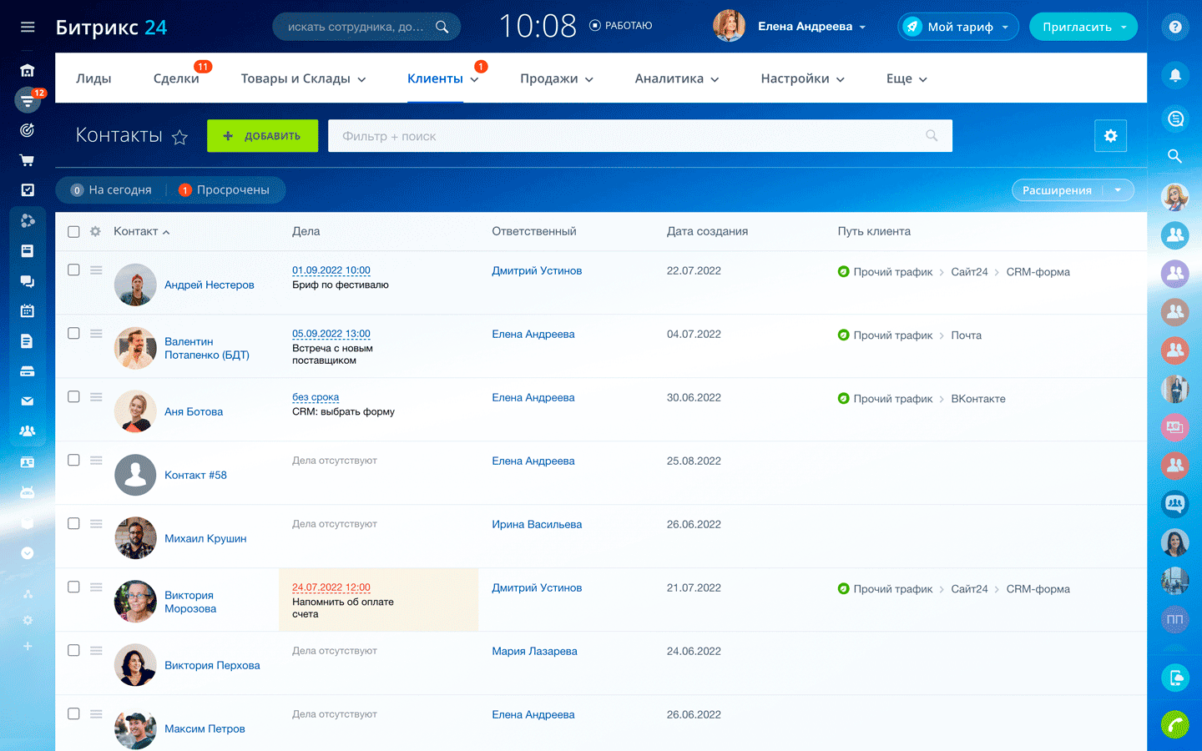1202x751 pixels.
Task: Open the Аналитика menu
Action: click(676, 78)
